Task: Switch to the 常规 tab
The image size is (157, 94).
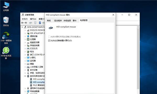Action: point(49,21)
